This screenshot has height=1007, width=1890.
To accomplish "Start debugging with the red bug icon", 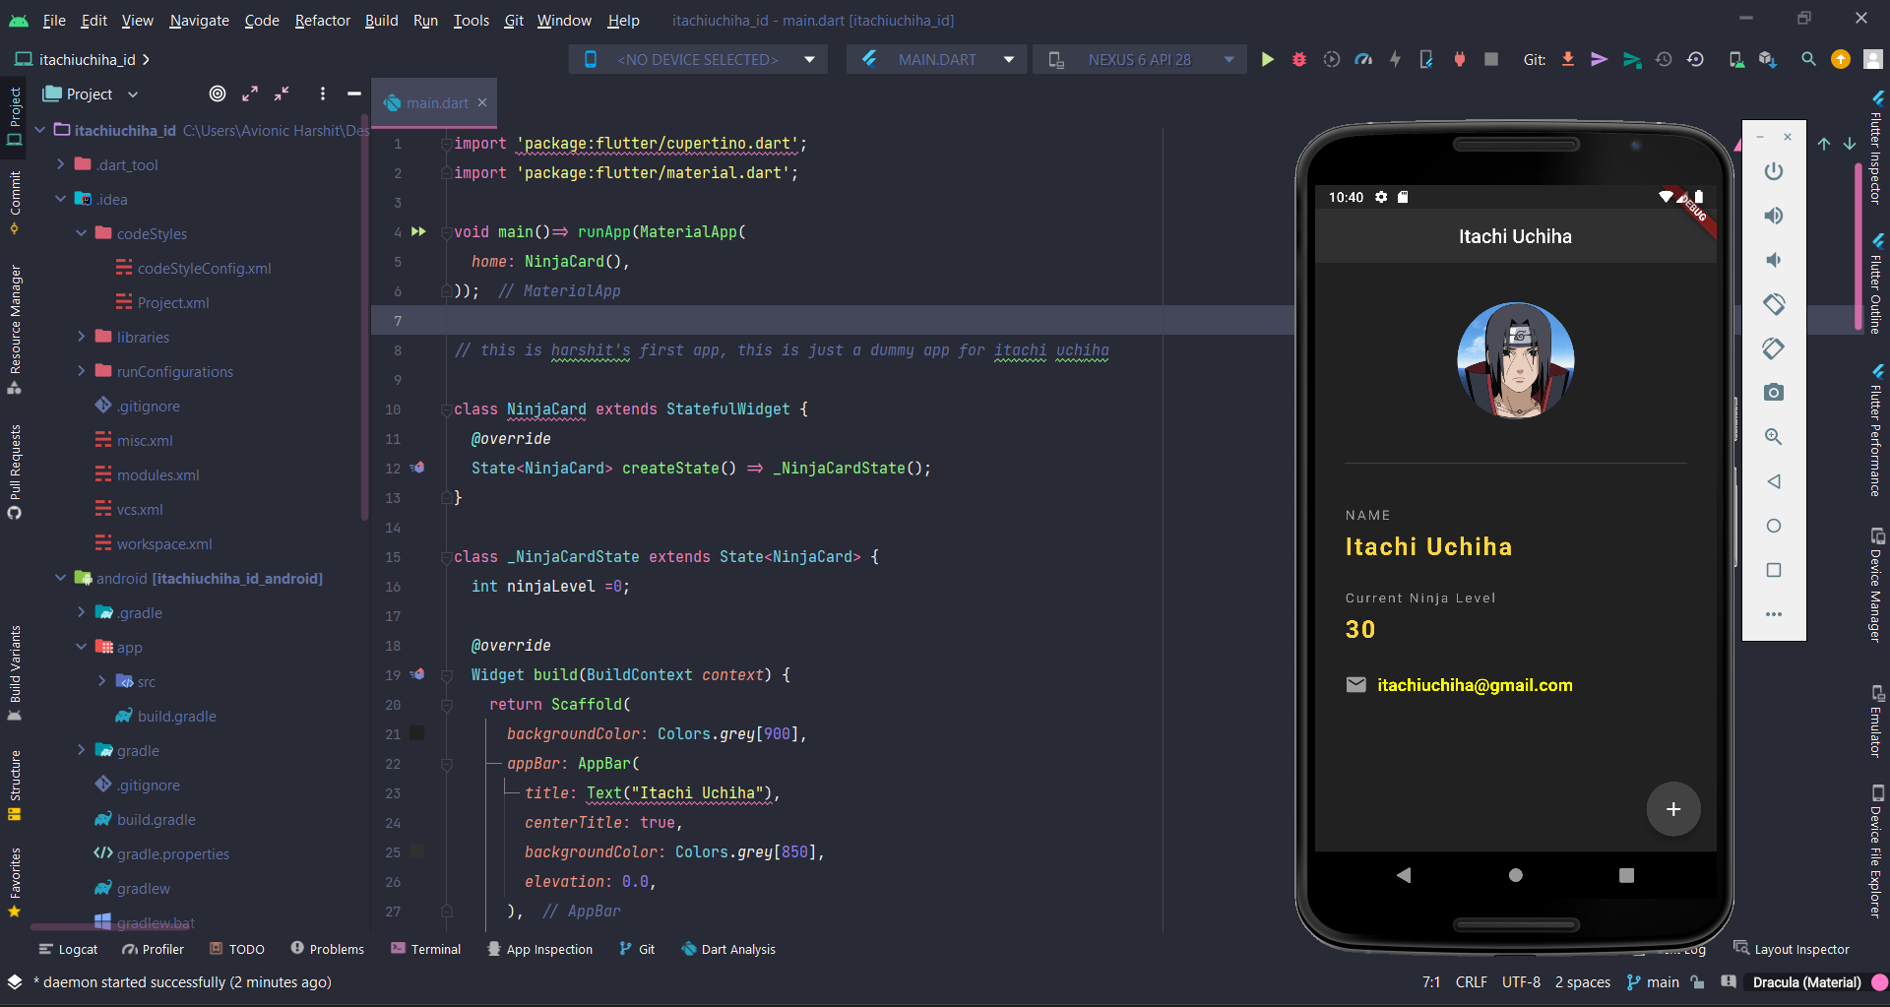I will click(1299, 60).
